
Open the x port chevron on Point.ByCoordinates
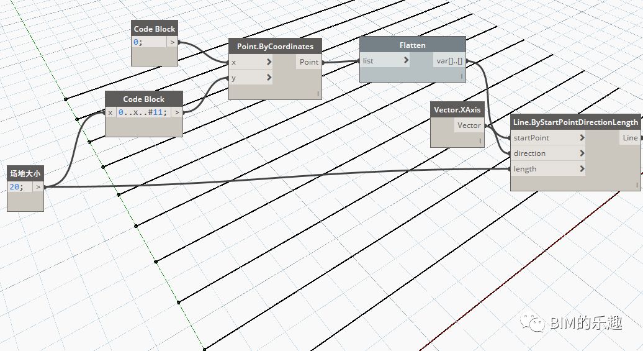[269, 62]
